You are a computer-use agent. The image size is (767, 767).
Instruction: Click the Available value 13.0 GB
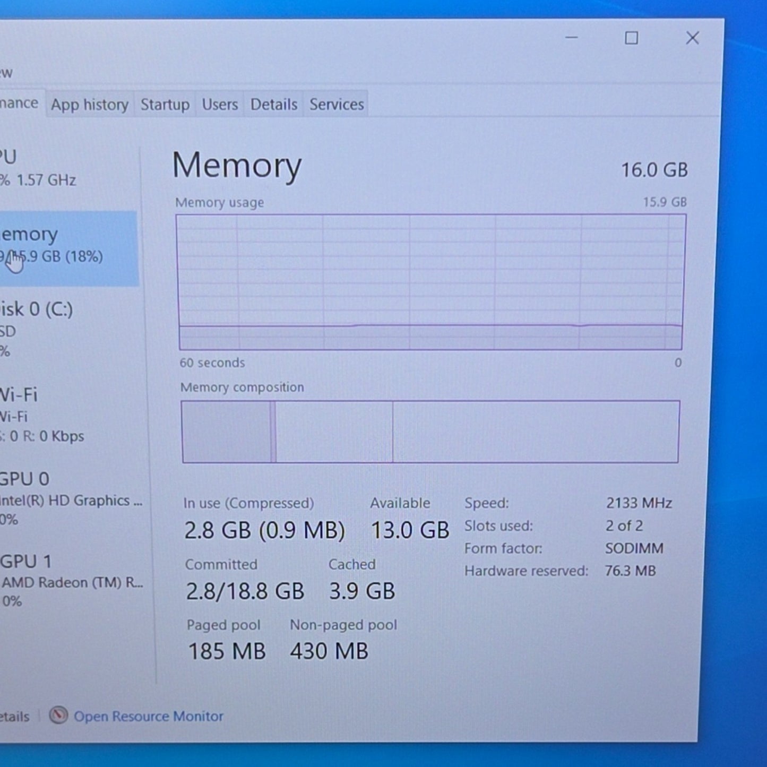(x=410, y=530)
